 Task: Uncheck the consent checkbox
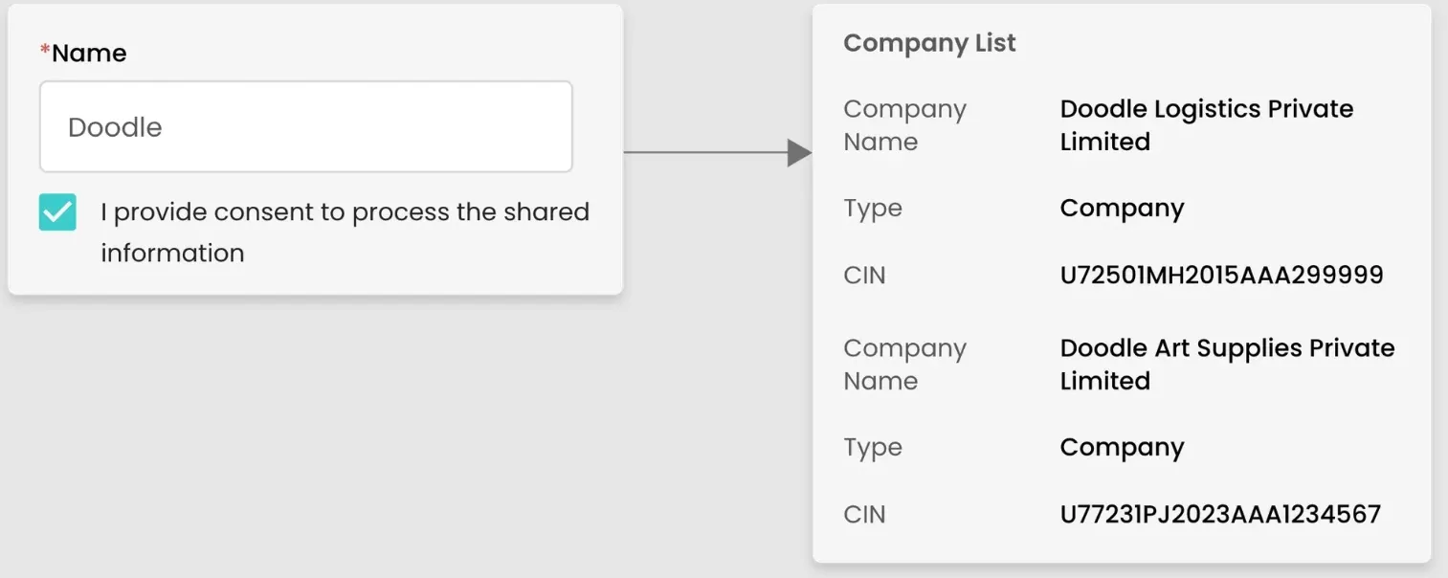(x=57, y=212)
